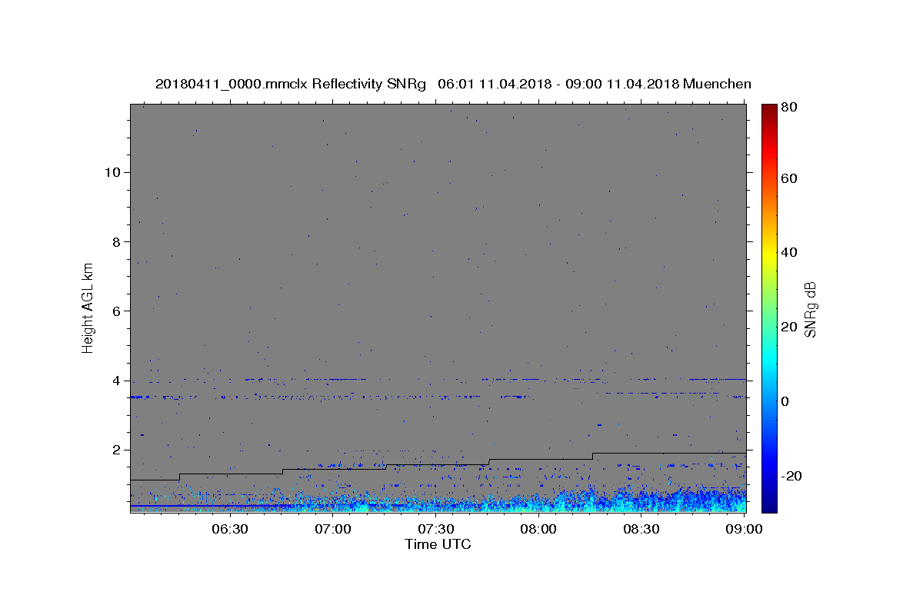Click the colorbar value 60
The height and width of the screenshot is (615, 923).
click(x=788, y=178)
